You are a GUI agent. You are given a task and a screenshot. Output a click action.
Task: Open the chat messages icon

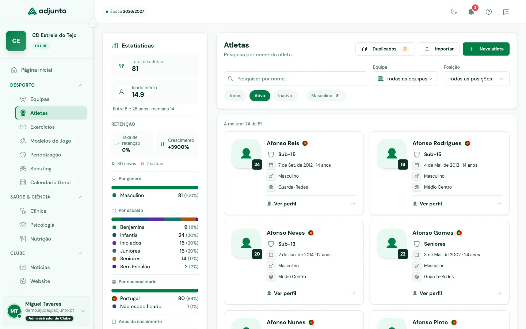[x=506, y=12]
